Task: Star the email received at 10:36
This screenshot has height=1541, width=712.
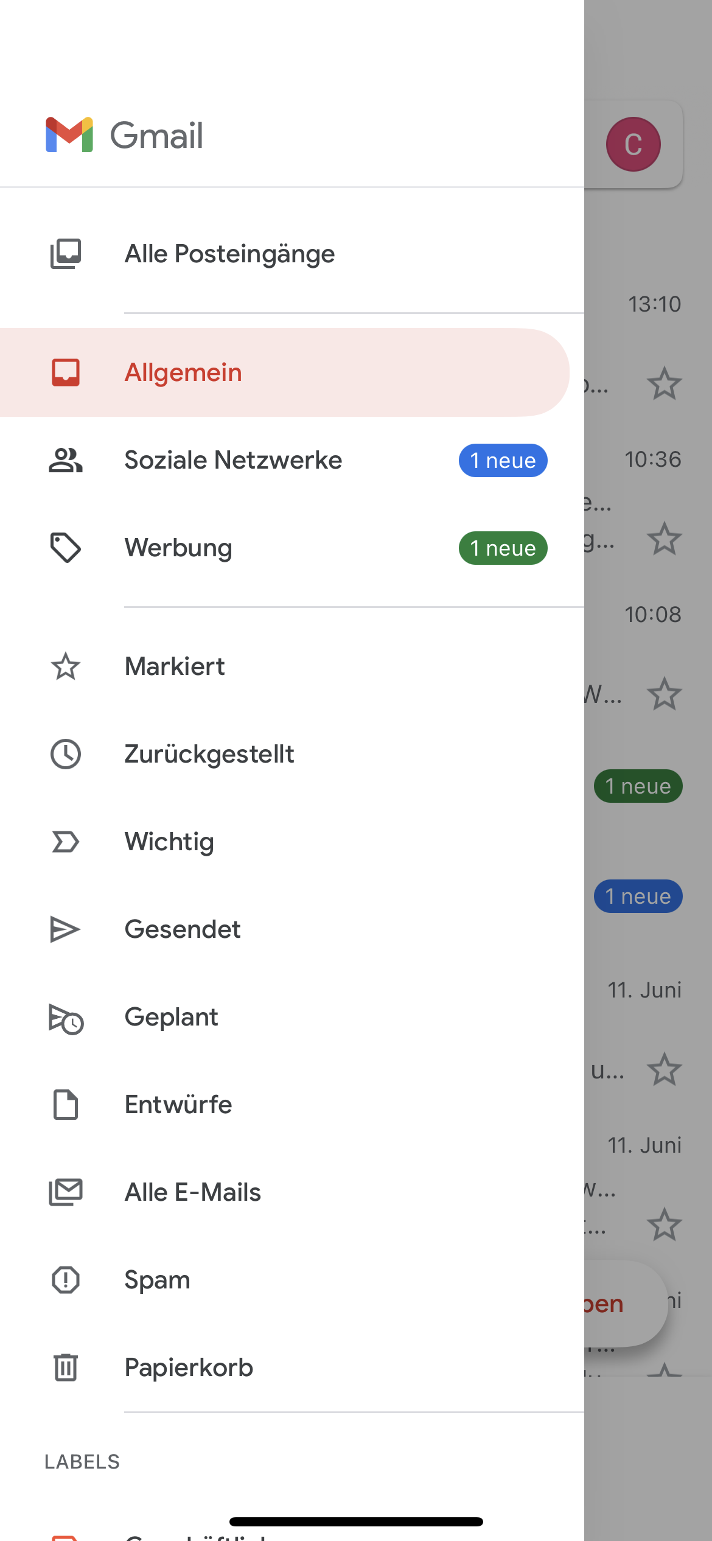Action: (664, 539)
